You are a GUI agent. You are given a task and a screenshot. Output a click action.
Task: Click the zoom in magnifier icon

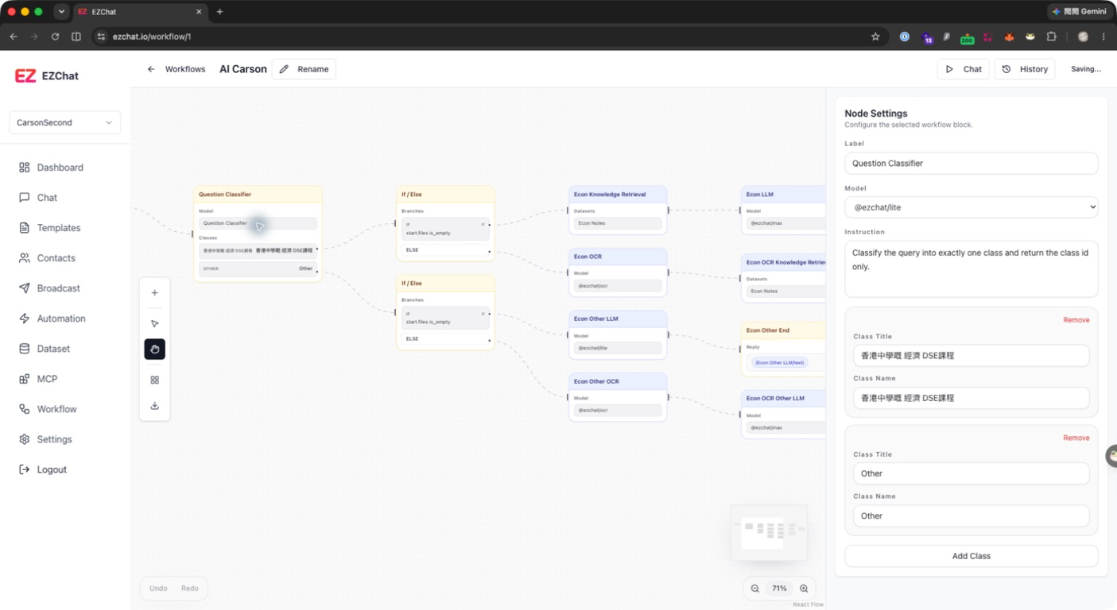point(804,589)
